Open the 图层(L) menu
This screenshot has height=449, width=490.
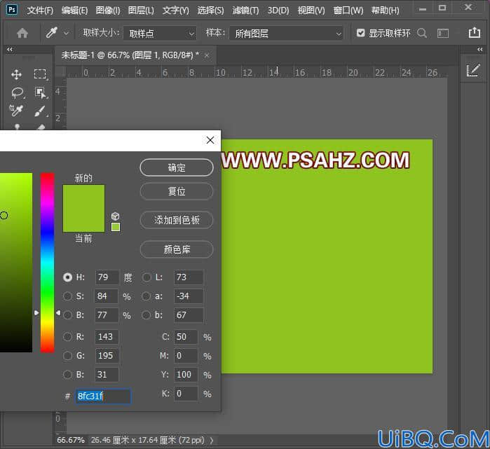point(141,11)
